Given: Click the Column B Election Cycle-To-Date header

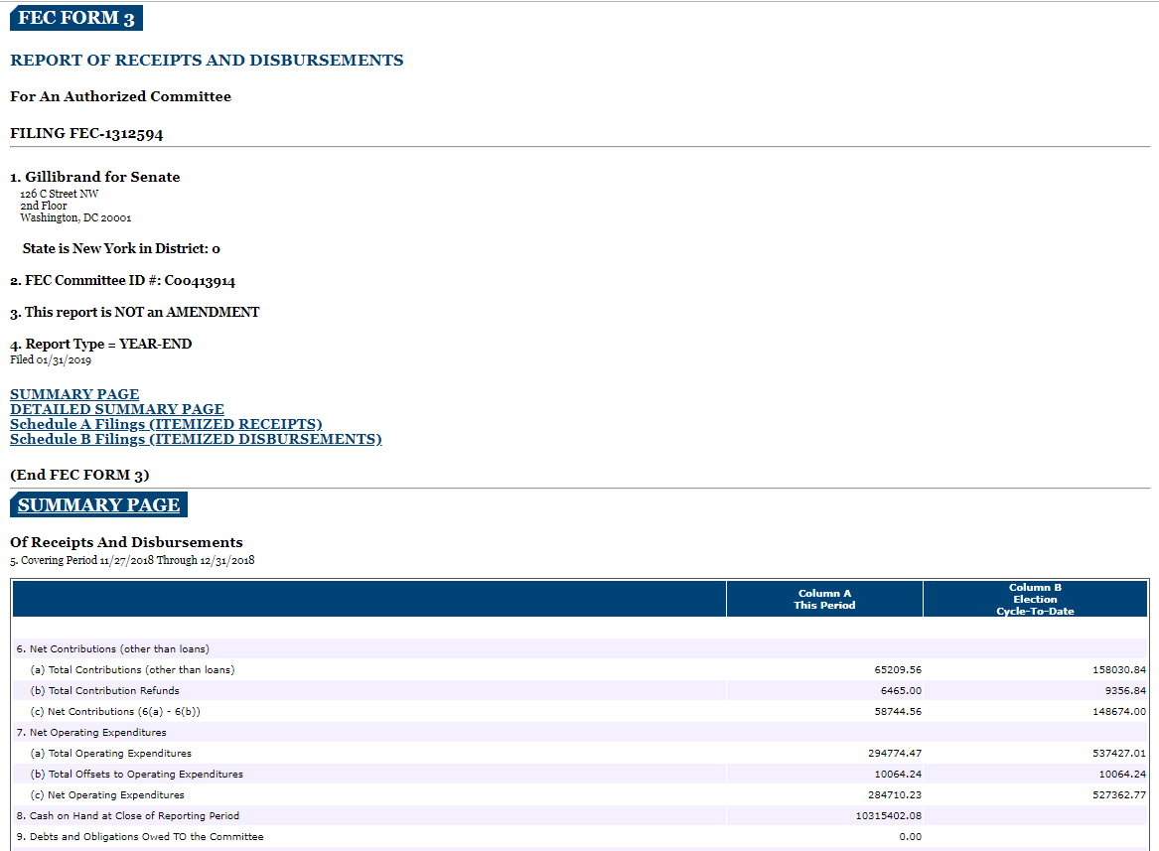Looking at the screenshot, I should click(x=1035, y=599).
